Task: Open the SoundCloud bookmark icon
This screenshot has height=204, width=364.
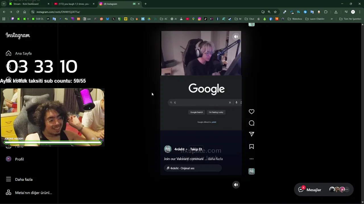Action: pos(277,19)
